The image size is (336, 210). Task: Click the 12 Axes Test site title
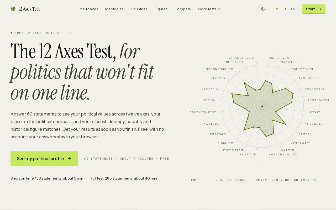pos(29,9)
